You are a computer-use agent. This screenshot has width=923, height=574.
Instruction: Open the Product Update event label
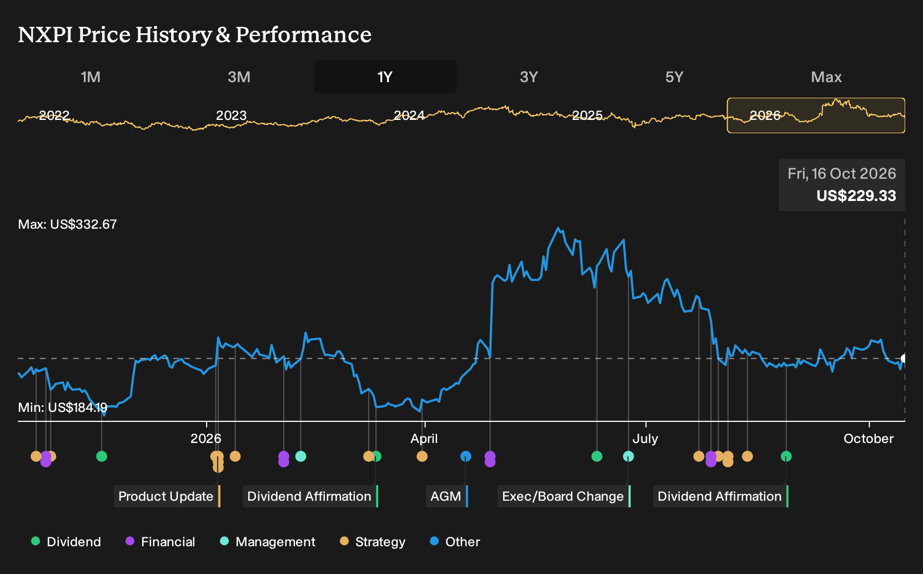(167, 496)
